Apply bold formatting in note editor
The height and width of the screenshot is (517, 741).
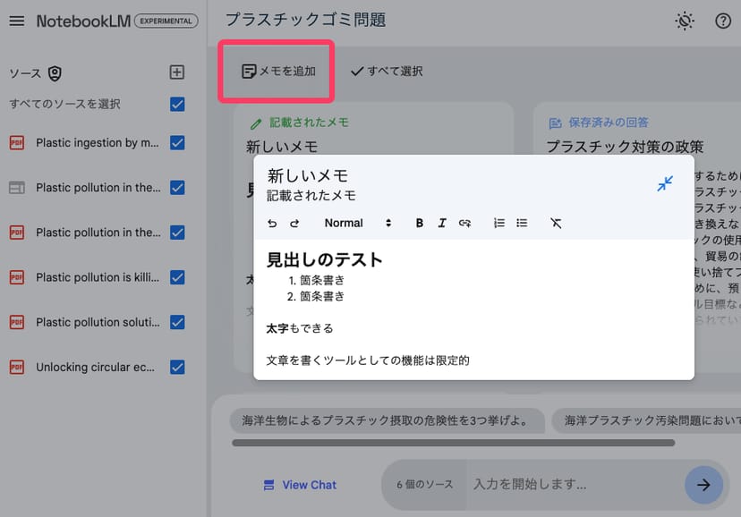(420, 223)
